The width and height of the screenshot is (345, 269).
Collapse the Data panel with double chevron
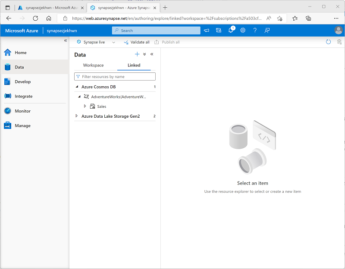(152, 54)
